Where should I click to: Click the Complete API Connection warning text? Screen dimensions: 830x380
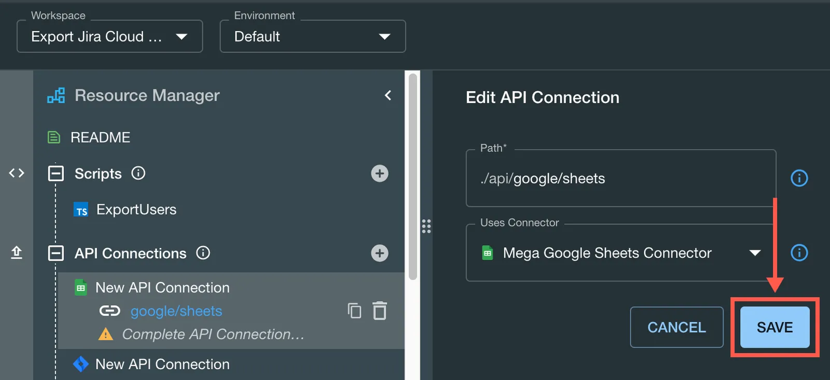pyautogui.click(x=213, y=334)
